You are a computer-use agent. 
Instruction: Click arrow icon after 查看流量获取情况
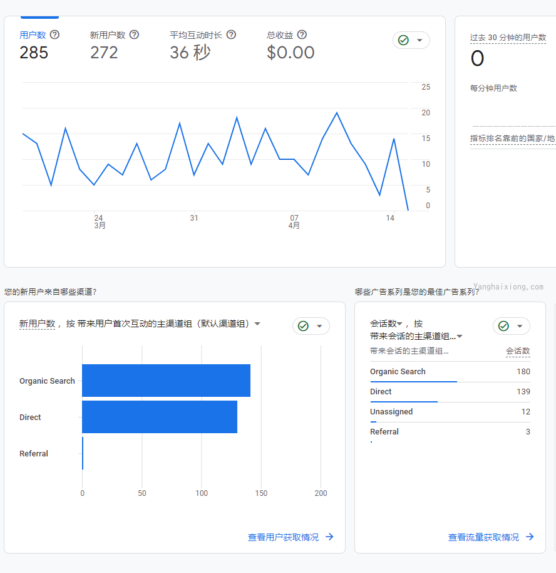[x=530, y=537]
